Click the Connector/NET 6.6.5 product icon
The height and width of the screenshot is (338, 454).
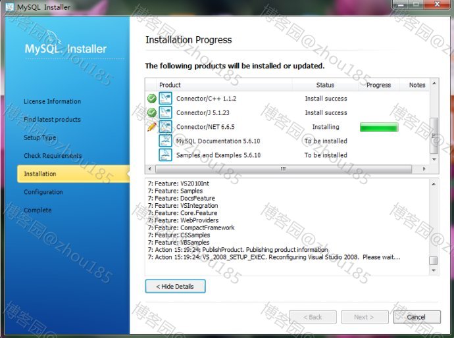point(165,127)
